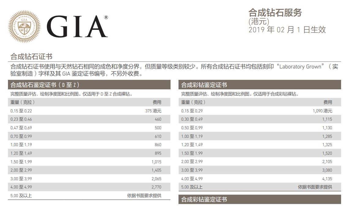Viewport: 361px width, 206px height.
Task: Click the 2,105 fee value
Action: (327, 161)
